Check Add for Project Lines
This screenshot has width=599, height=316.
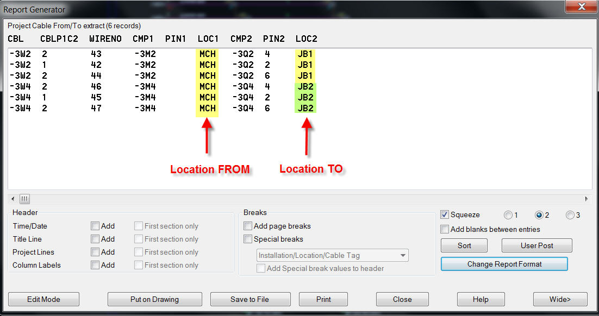click(95, 252)
